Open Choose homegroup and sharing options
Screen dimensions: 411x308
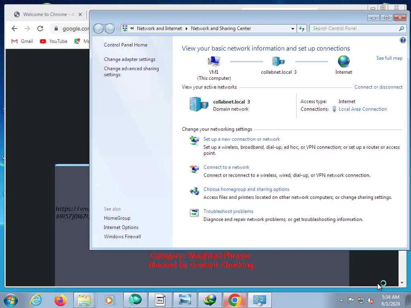[246, 189]
